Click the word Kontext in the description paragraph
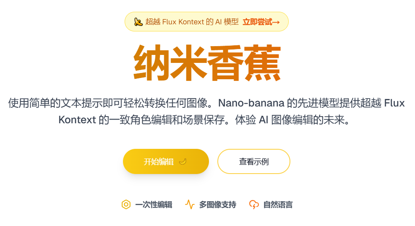 point(76,120)
